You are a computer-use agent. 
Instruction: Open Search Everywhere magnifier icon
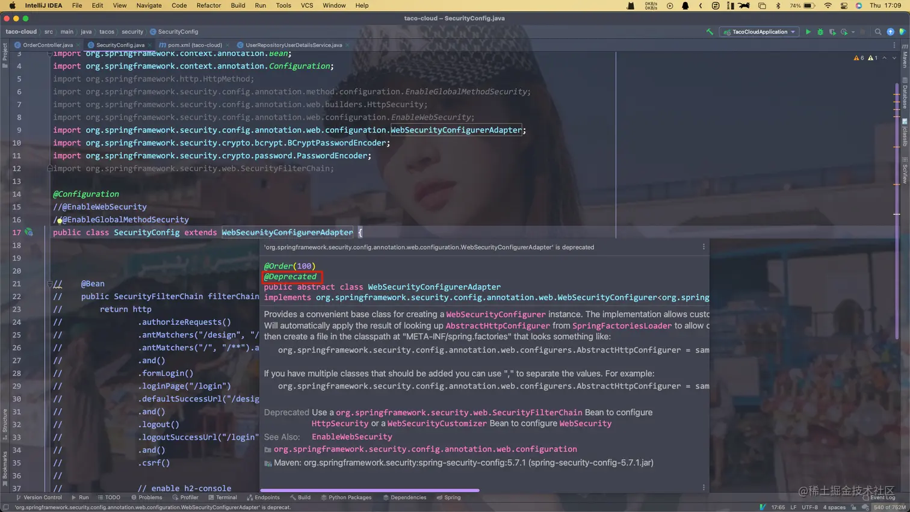click(878, 32)
